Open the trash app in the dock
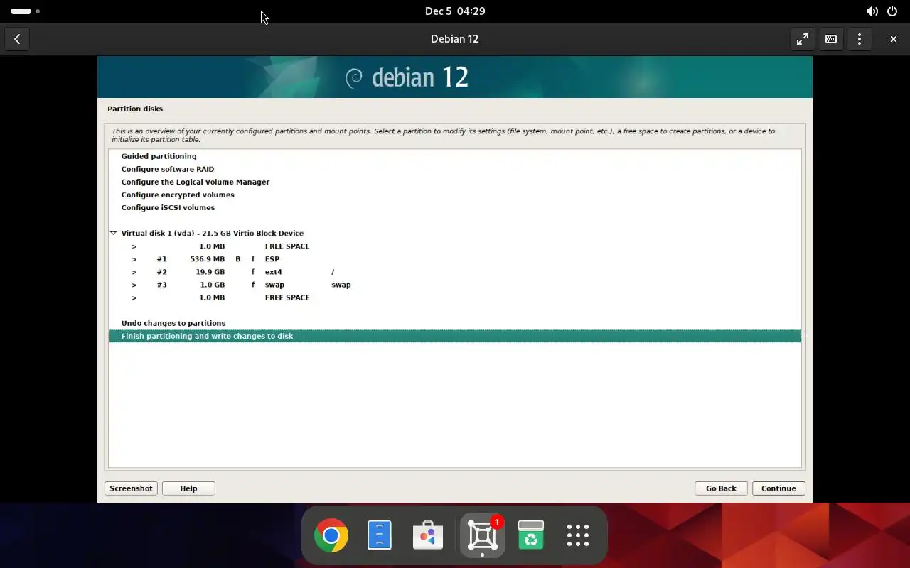Image resolution: width=910 pixels, height=568 pixels. pyautogui.click(x=531, y=535)
